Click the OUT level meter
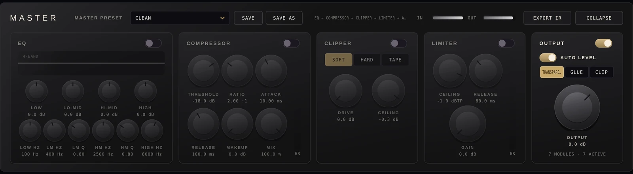 tap(498, 18)
